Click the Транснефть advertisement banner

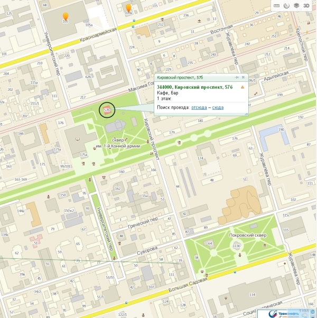point(286,314)
